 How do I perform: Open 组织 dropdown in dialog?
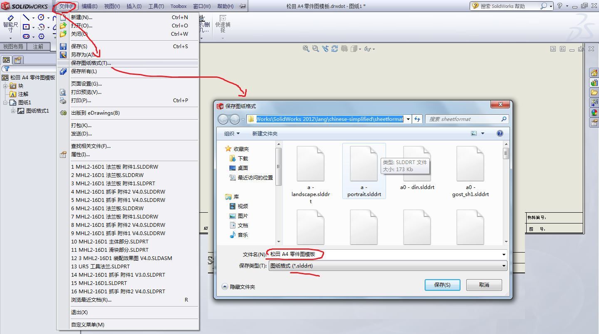[232, 133]
